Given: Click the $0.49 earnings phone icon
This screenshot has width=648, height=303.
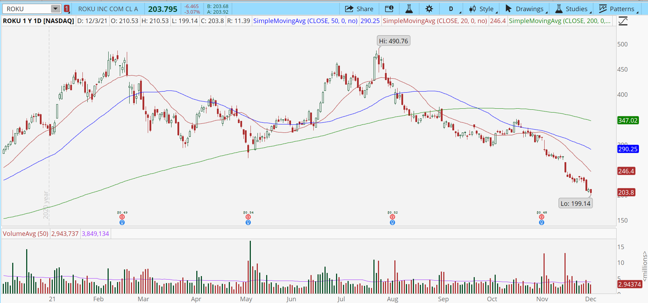Looking at the screenshot, I should pos(122,217).
